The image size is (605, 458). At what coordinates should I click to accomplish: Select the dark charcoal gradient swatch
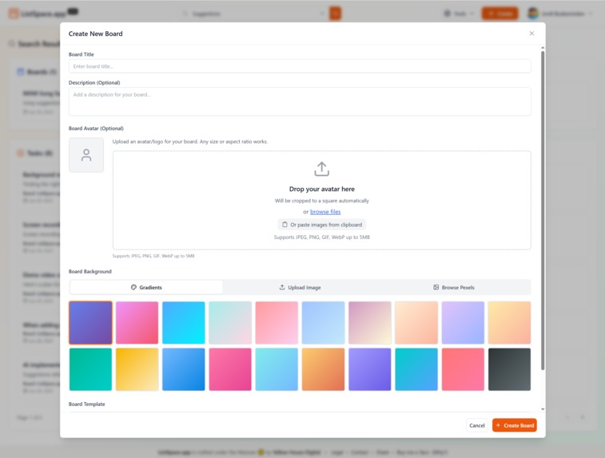click(509, 369)
